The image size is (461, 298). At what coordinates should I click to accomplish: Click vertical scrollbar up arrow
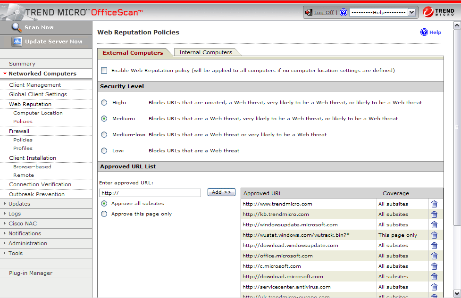(457, 25)
